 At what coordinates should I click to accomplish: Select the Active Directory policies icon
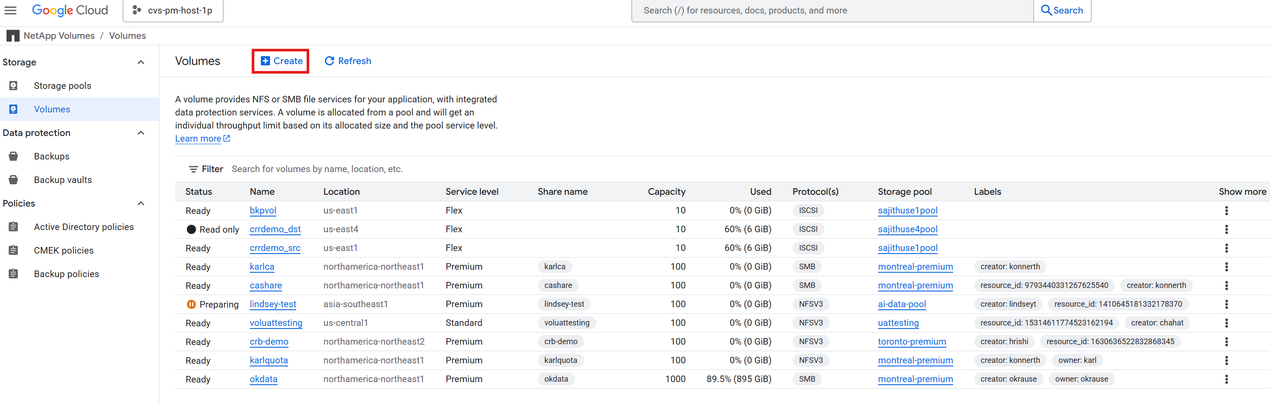point(13,227)
